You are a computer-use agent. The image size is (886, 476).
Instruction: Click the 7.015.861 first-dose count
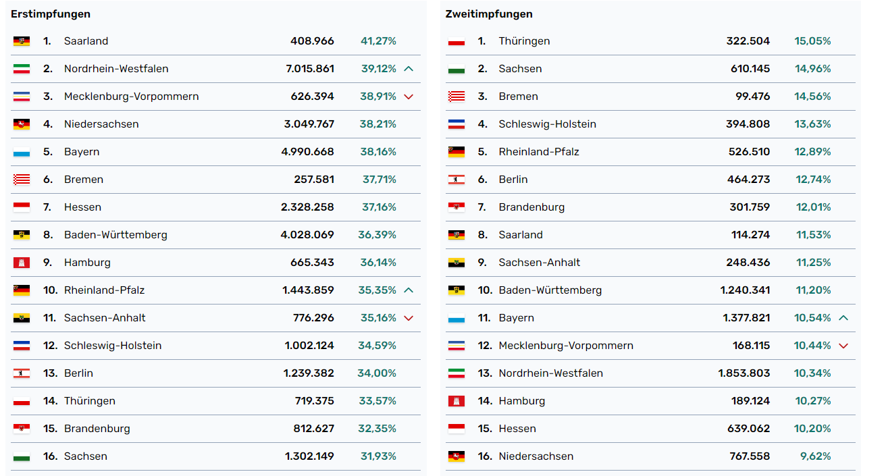[309, 69]
